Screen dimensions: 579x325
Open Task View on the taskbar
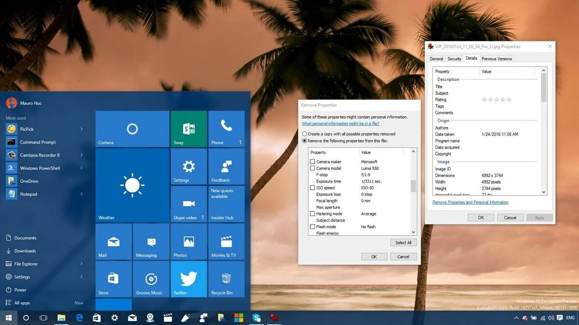[43, 318]
